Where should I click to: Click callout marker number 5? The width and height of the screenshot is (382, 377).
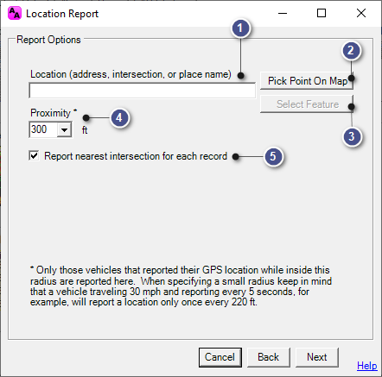[273, 157]
